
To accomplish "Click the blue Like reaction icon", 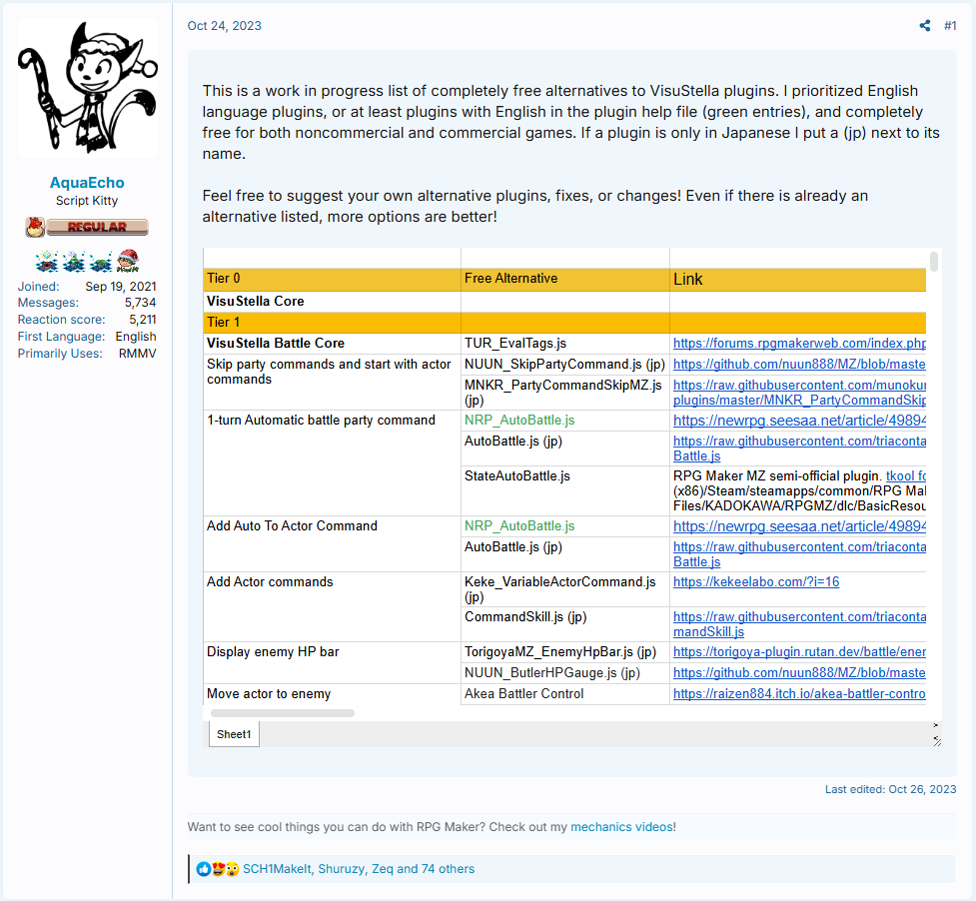I will click(x=204, y=869).
